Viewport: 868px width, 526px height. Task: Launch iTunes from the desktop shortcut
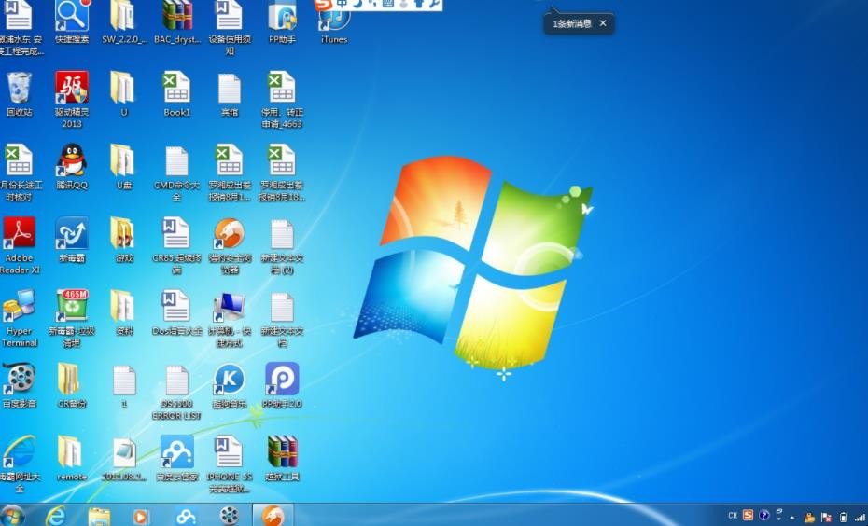point(334,25)
